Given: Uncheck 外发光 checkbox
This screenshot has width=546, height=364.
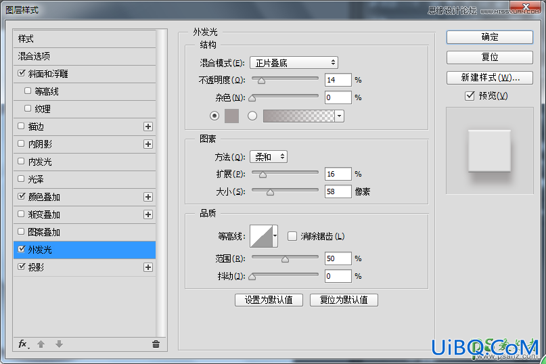Looking at the screenshot, I should pyautogui.click(x=21, y=249).
